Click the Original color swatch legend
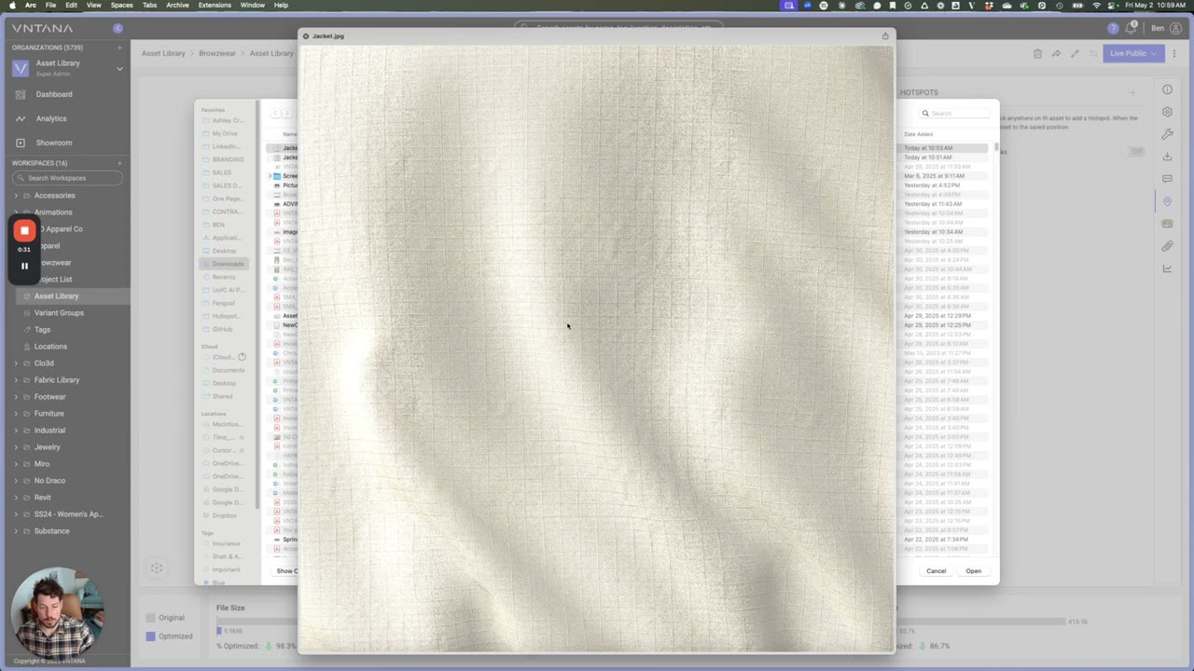Viewport: 1194px width, 671px height. 150,618
